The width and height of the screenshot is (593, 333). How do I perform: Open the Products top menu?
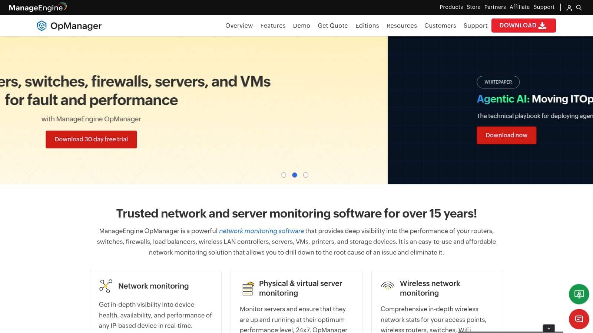pyautogui.click(x=451, y=7)
